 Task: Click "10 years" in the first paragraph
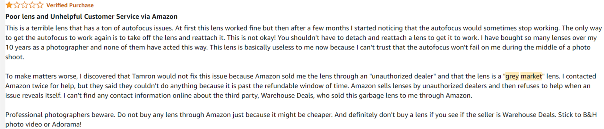17,47
